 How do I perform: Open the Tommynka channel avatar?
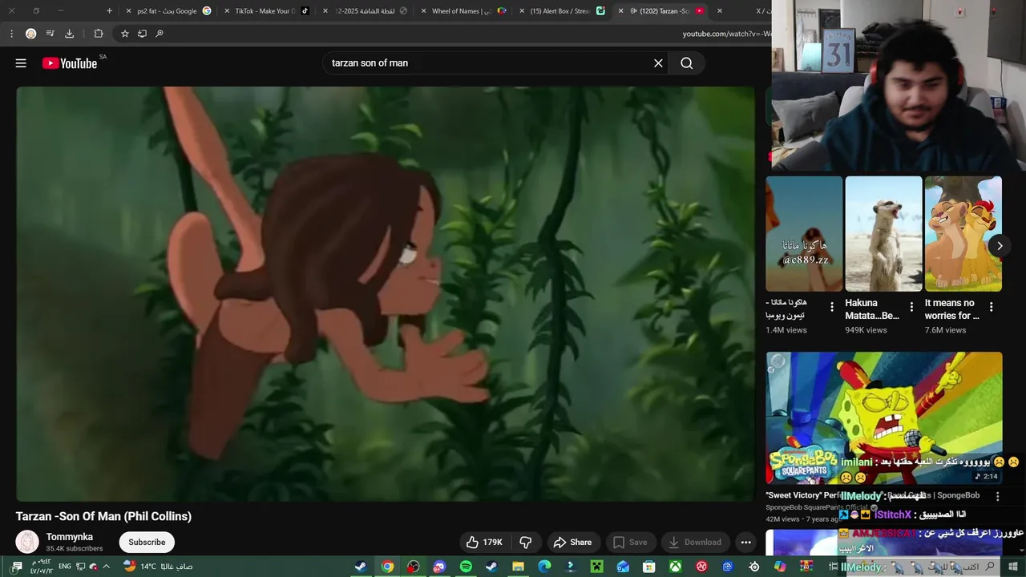coord(27,543)
